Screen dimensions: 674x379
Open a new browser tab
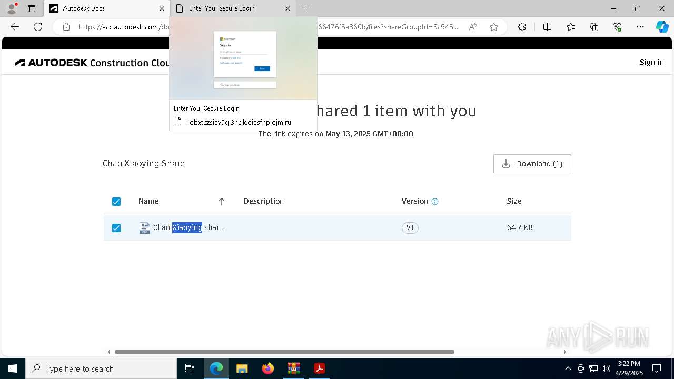coord(305,8)
